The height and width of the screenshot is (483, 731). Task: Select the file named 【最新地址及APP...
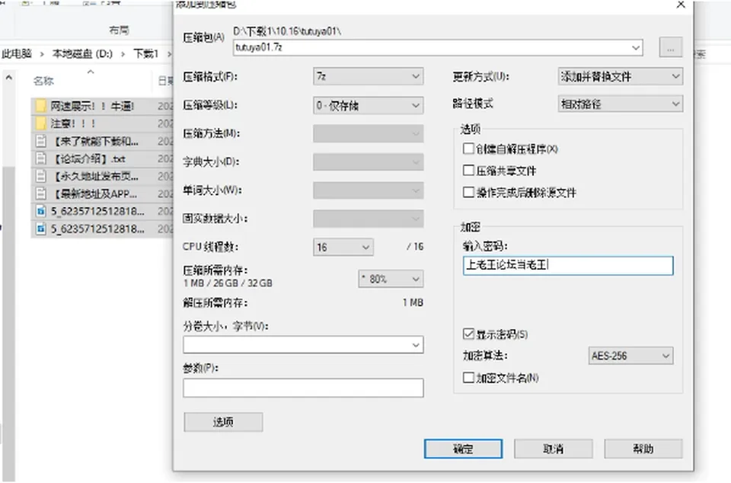point(94,194)
